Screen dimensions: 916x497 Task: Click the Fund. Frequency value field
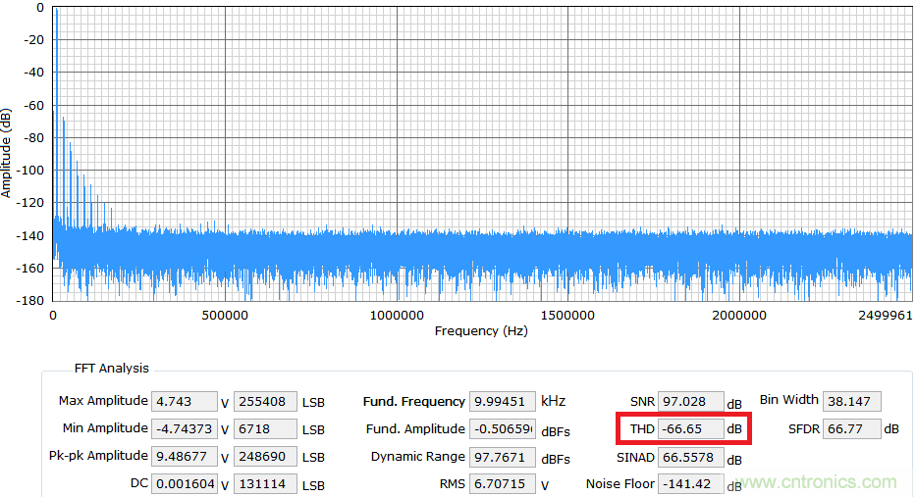click(503, 401)
